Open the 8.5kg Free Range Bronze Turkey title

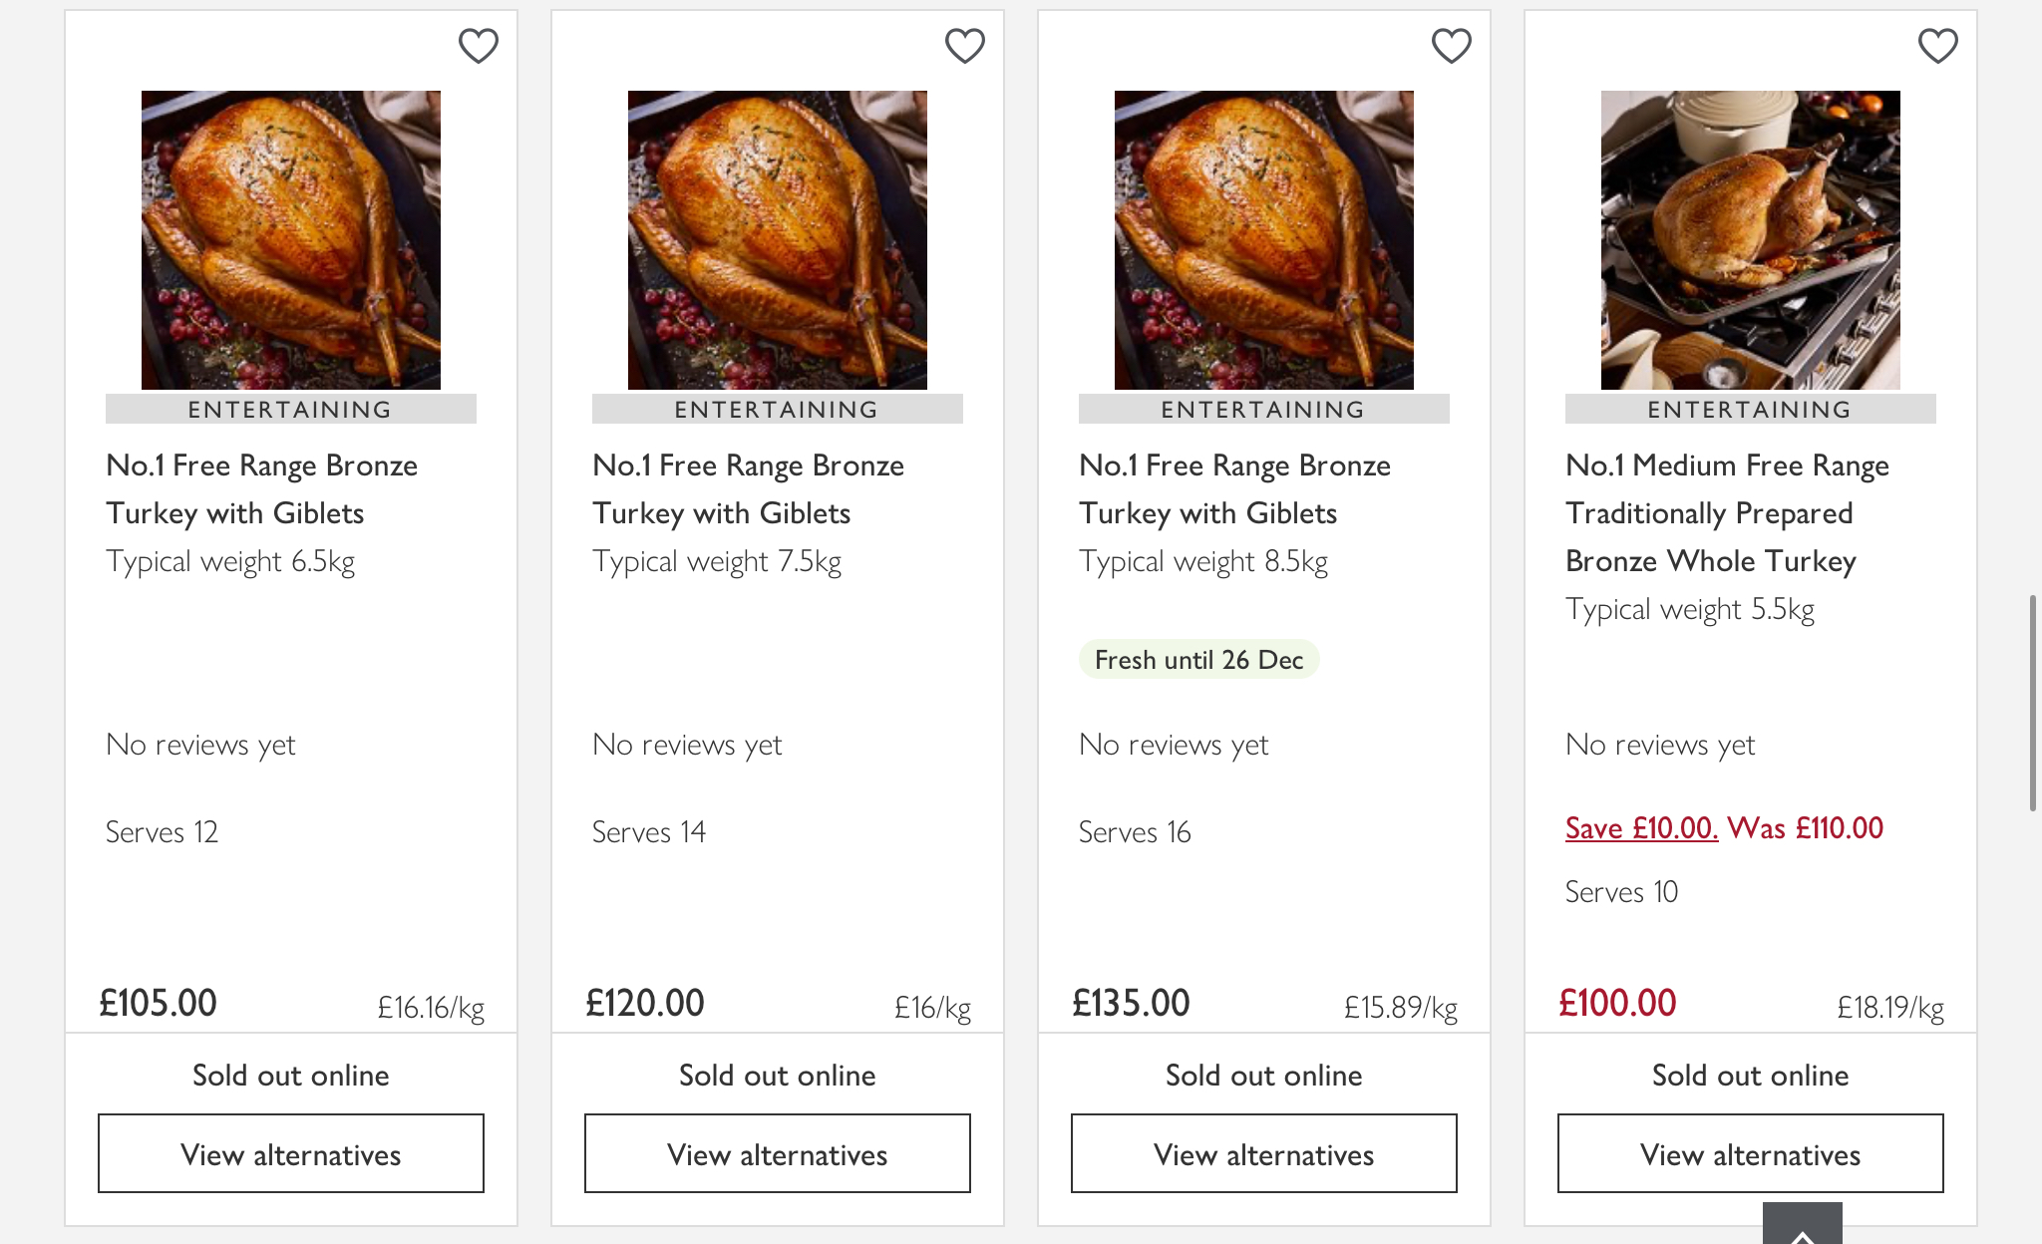tap(1234, 488)
